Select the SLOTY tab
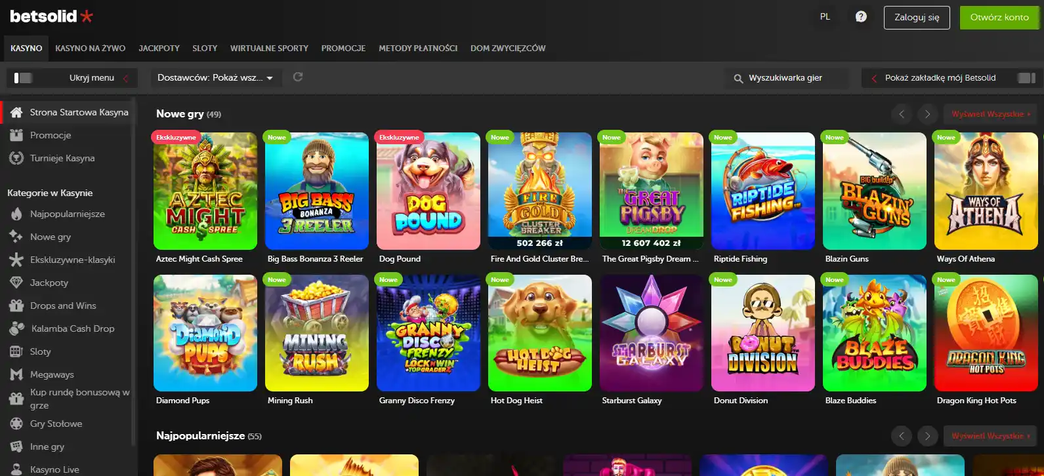Screen dimensions: 1044x476 click(x=205, y=49)
